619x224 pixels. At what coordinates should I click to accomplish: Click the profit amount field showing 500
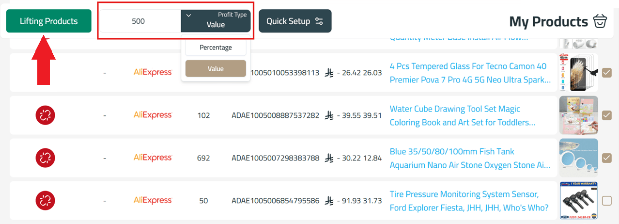point(139,21)
